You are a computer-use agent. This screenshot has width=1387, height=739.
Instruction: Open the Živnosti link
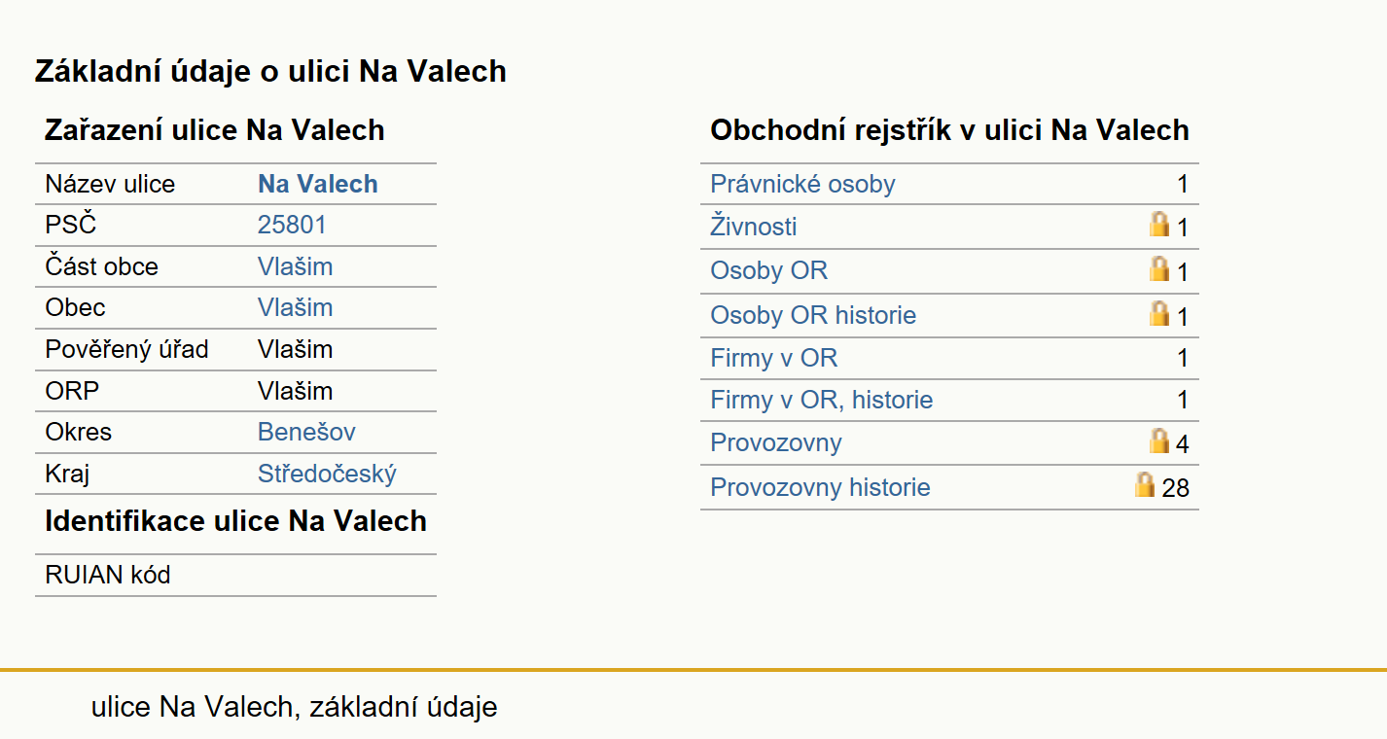point(754,227)
